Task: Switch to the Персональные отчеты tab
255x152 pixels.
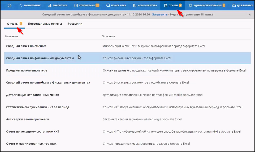Action: click(45, 24)
